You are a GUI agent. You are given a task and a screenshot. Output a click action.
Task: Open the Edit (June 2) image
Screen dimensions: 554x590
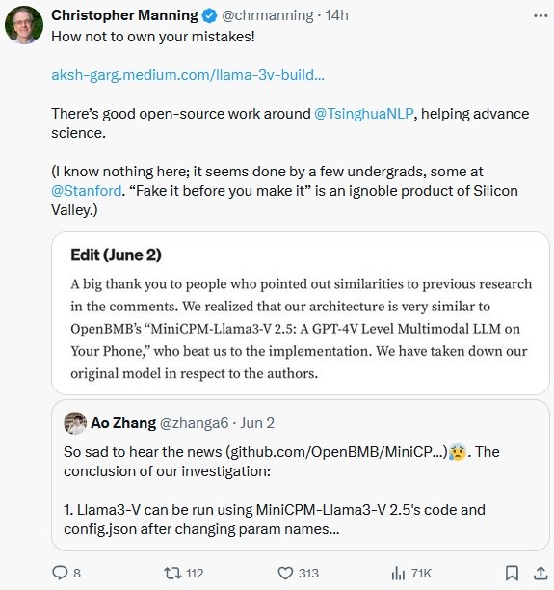pos(301,313)
